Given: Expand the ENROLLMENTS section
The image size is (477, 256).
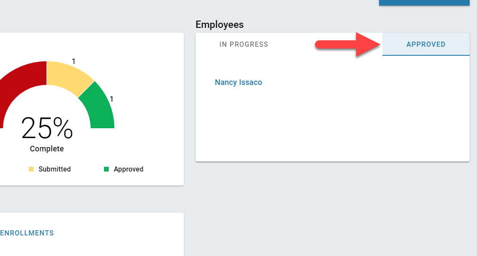Looking at the screenshot, I should [27, 233].
